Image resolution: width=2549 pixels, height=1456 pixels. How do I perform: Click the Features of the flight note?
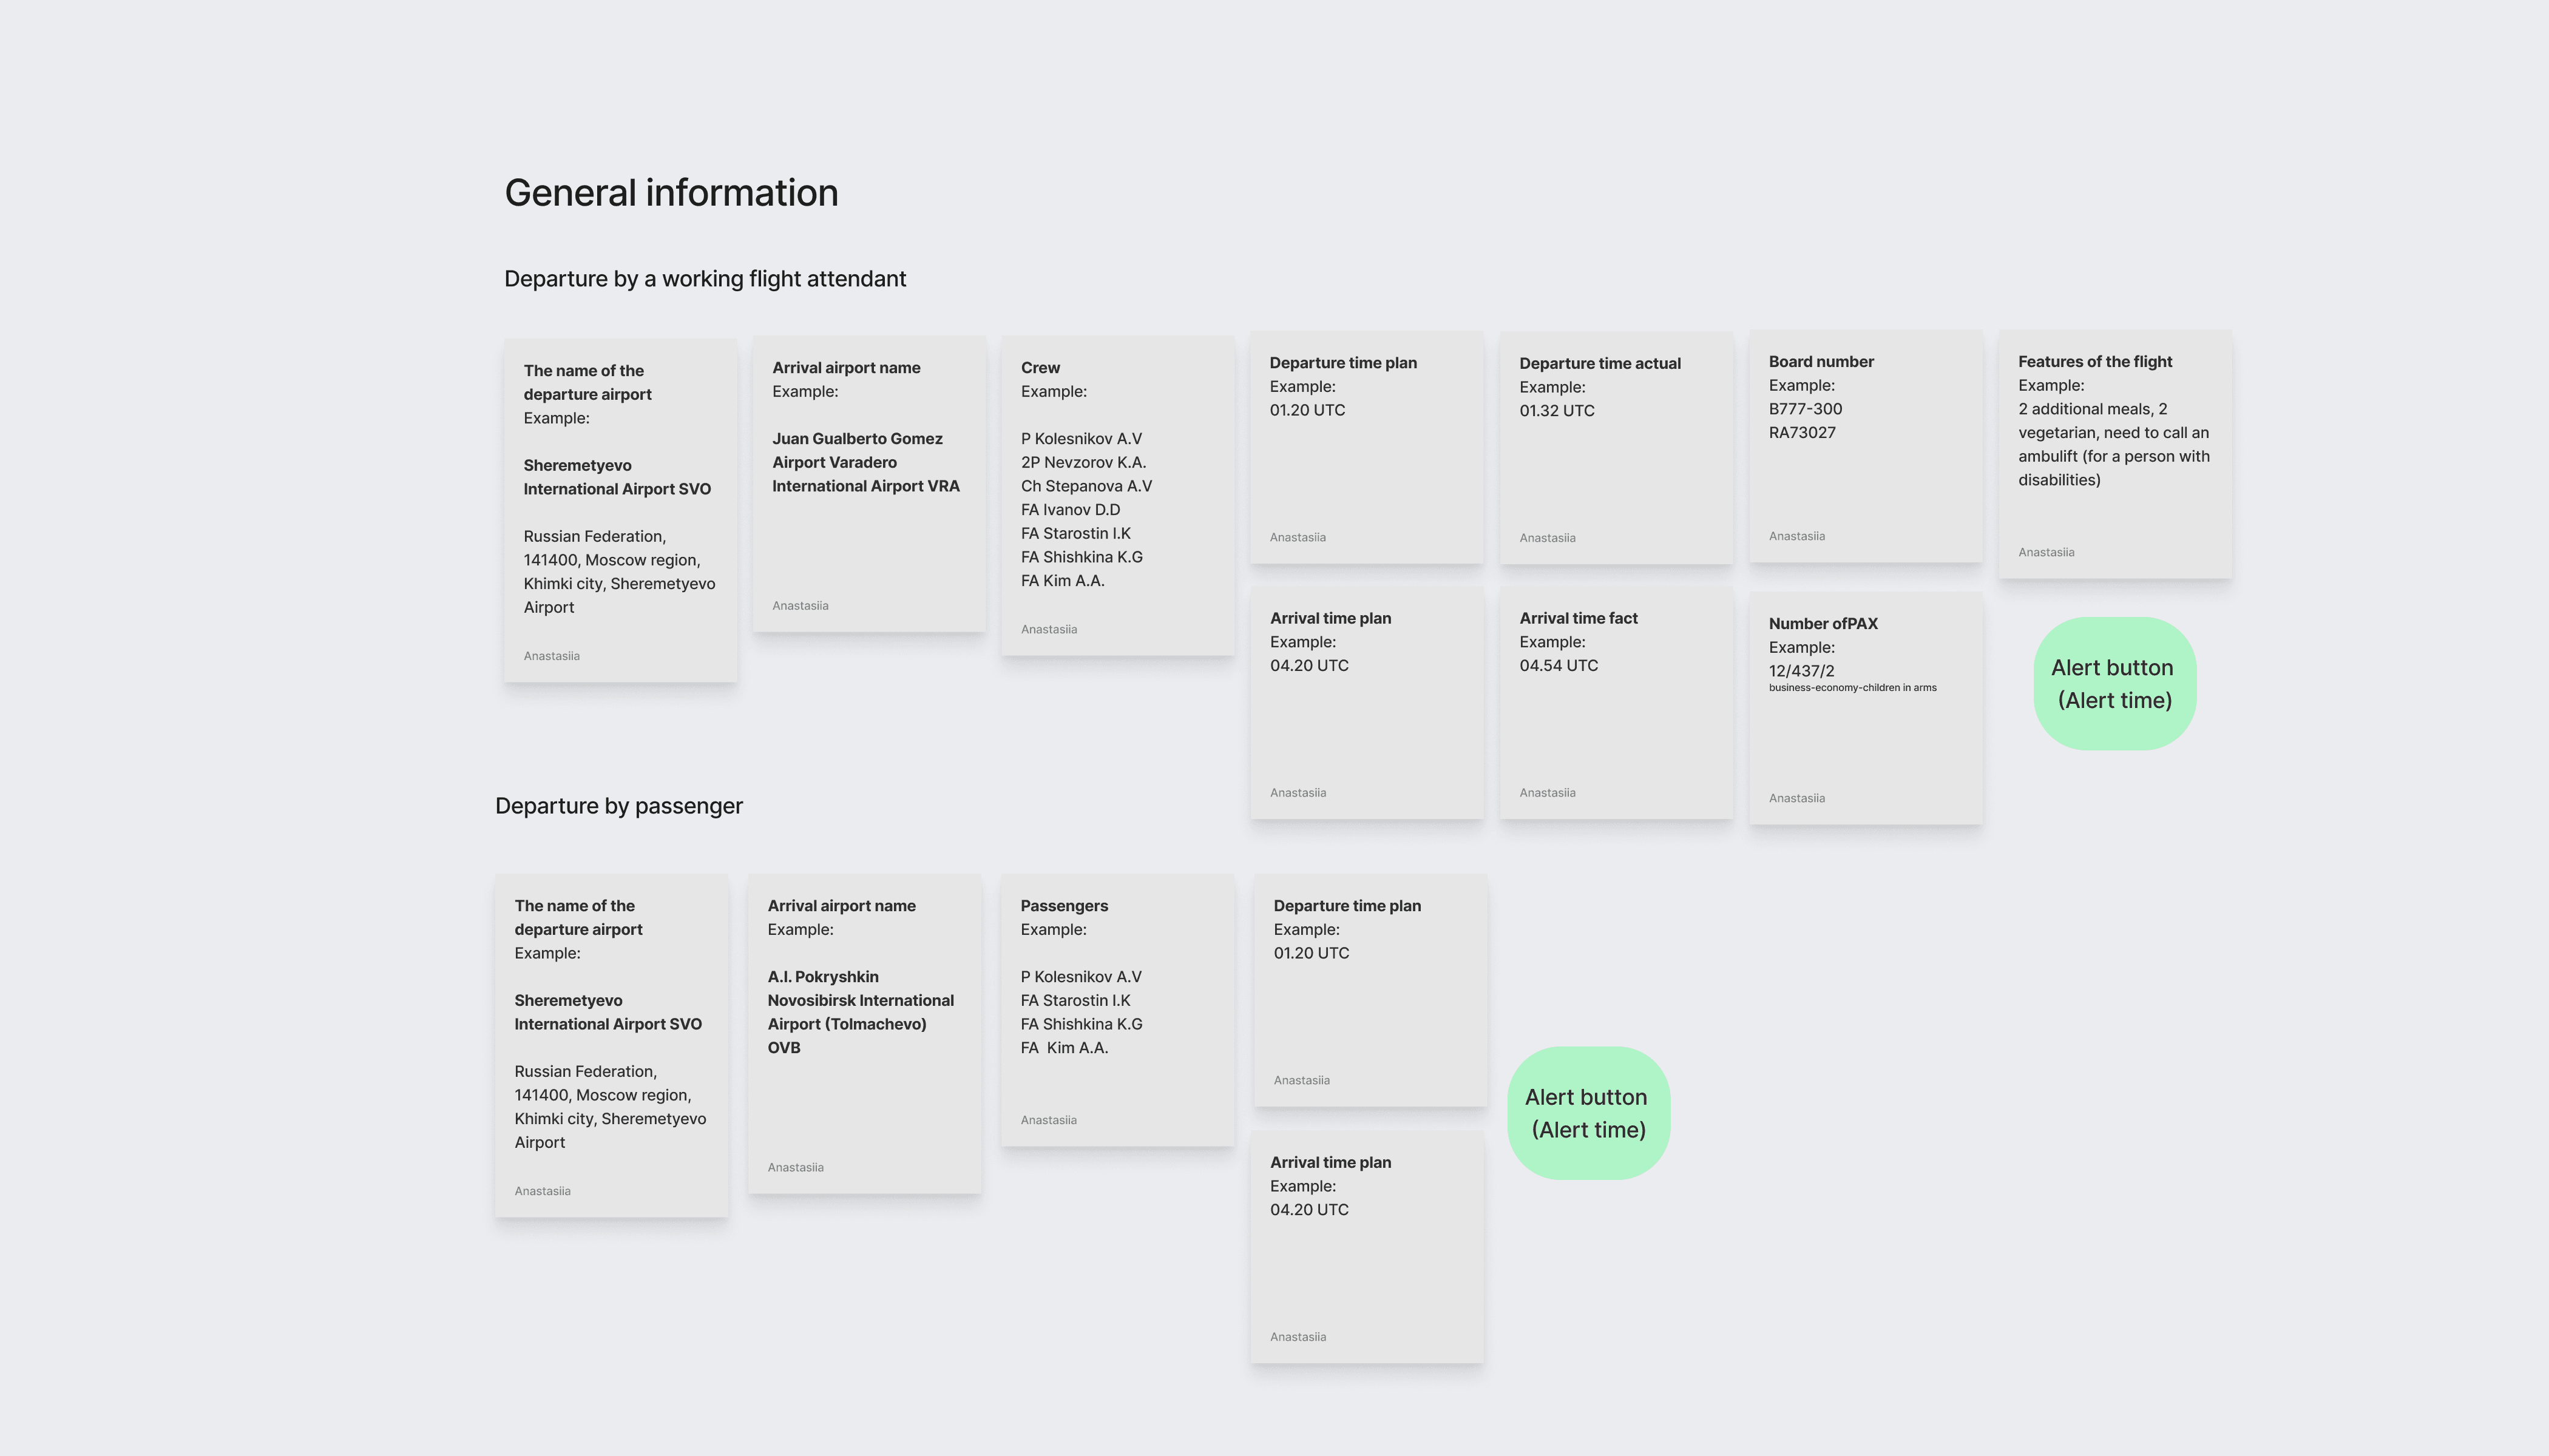click(2114, 455)
